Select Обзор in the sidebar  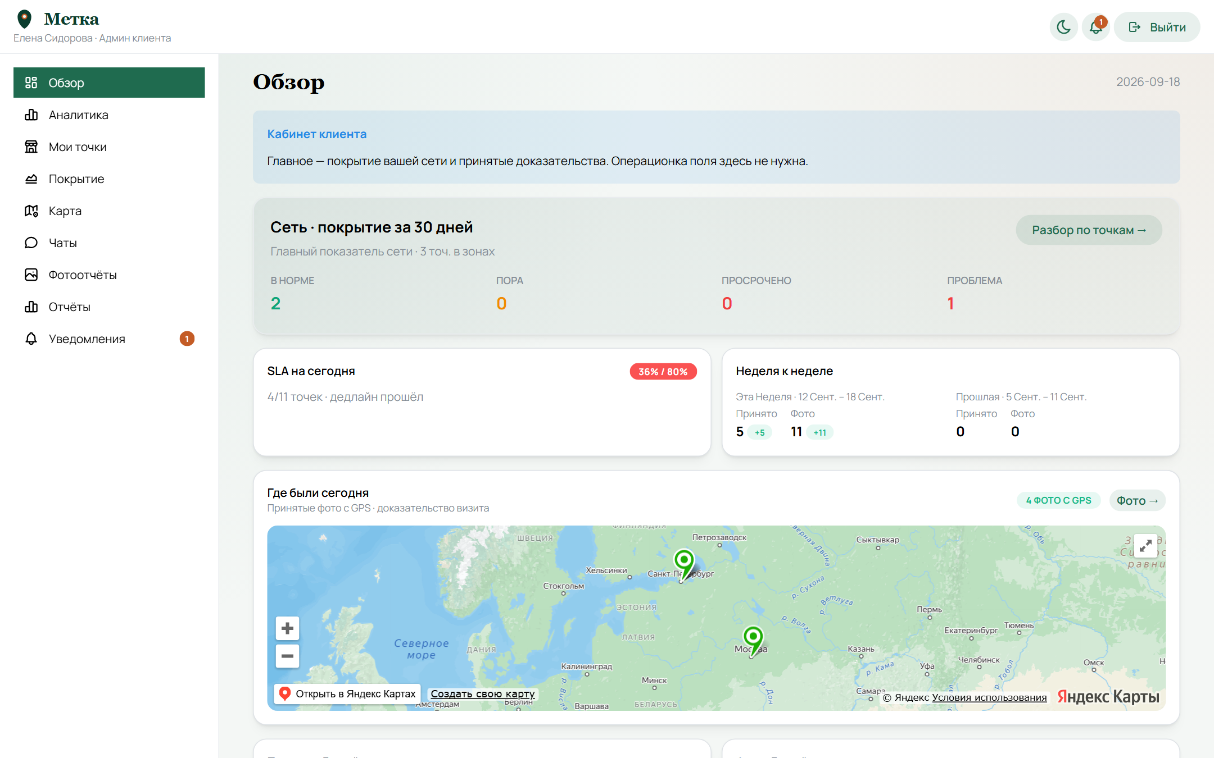pyautogui.click(x=109, y=83)
